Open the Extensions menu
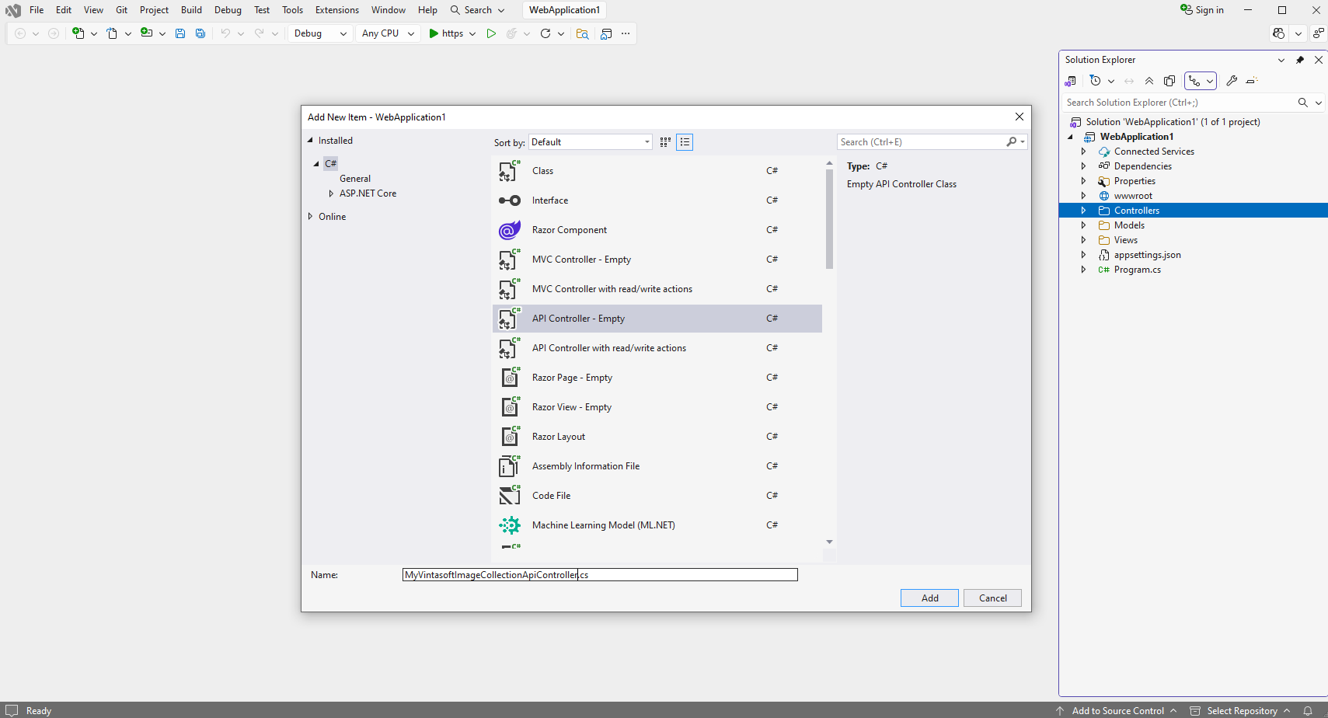 pos(336,10)
